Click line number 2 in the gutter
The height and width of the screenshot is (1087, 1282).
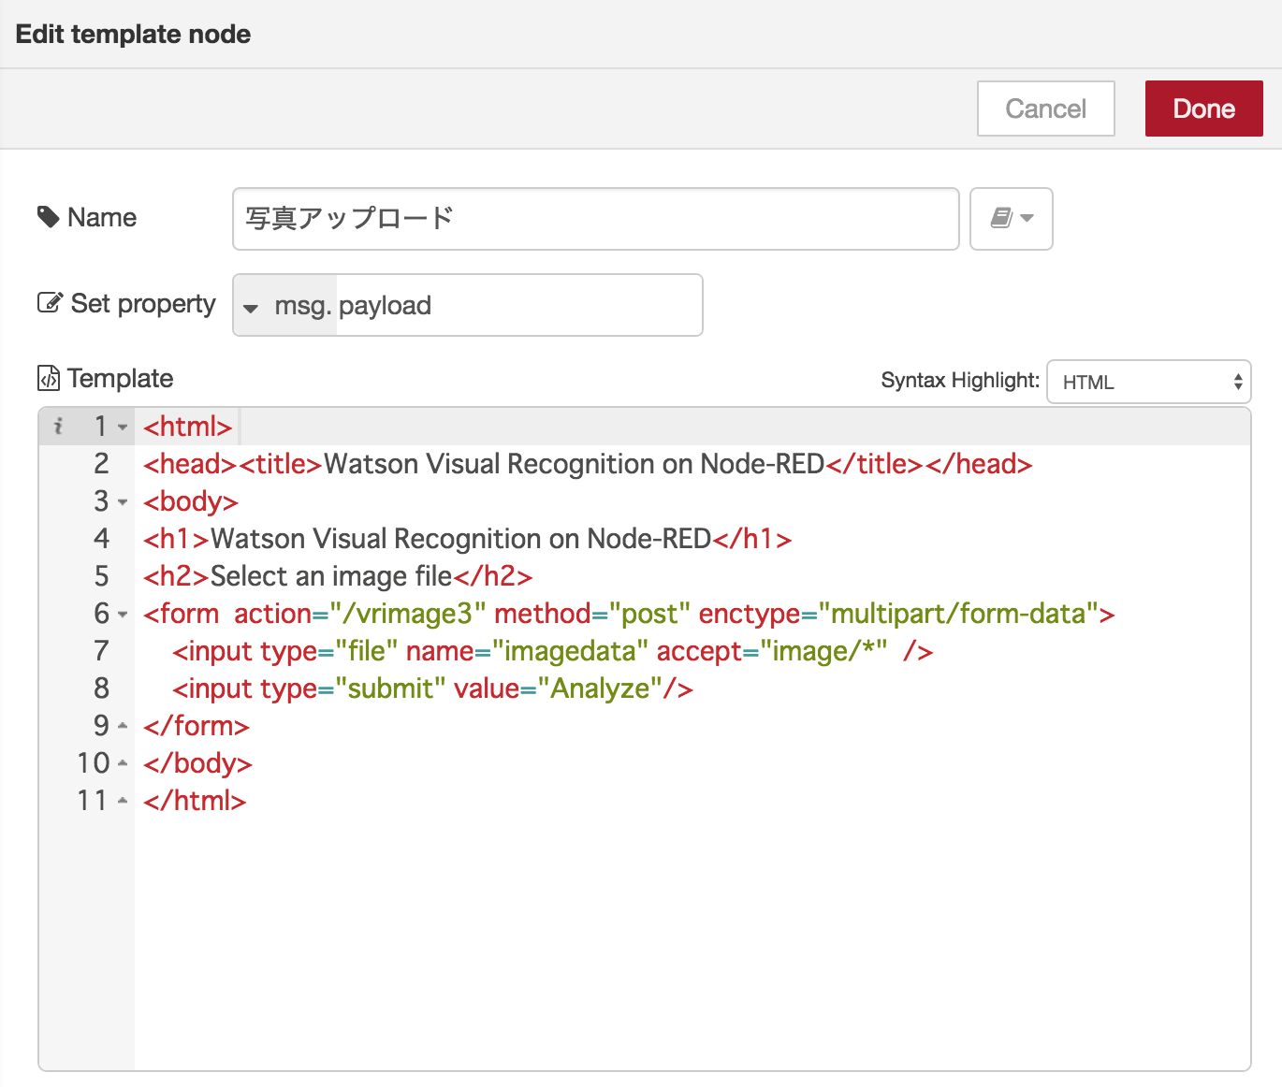tap(101, 464)
